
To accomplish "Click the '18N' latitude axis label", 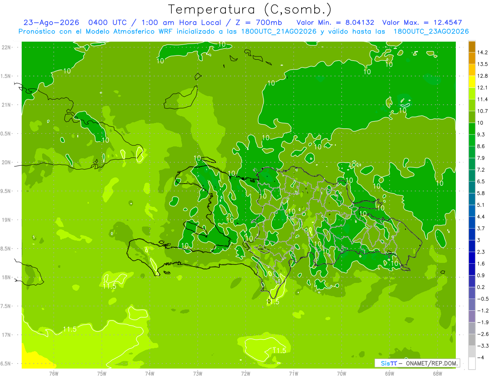I will [x=7, y=278].
